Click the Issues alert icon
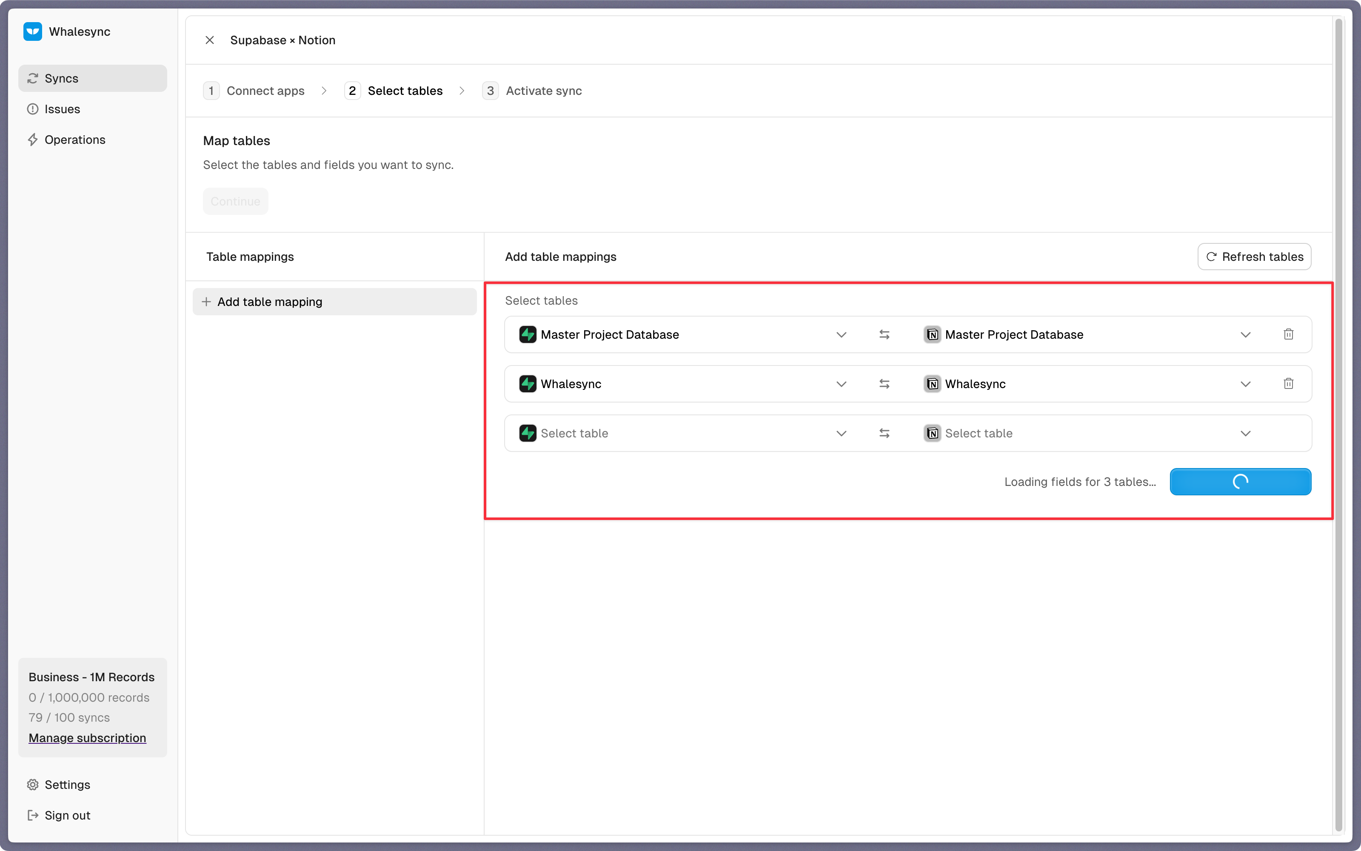 point(33,109)
